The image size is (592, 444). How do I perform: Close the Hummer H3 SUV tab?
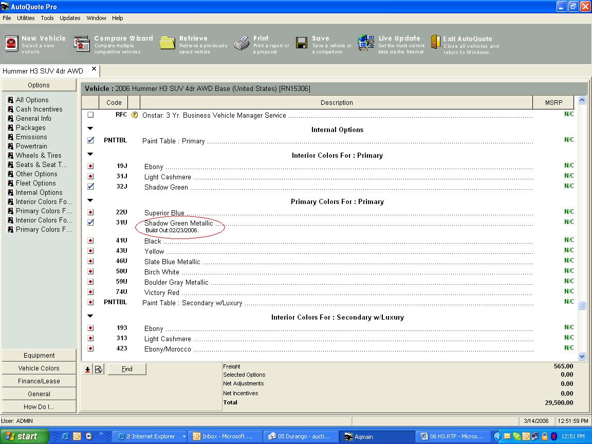click(94, 69)
